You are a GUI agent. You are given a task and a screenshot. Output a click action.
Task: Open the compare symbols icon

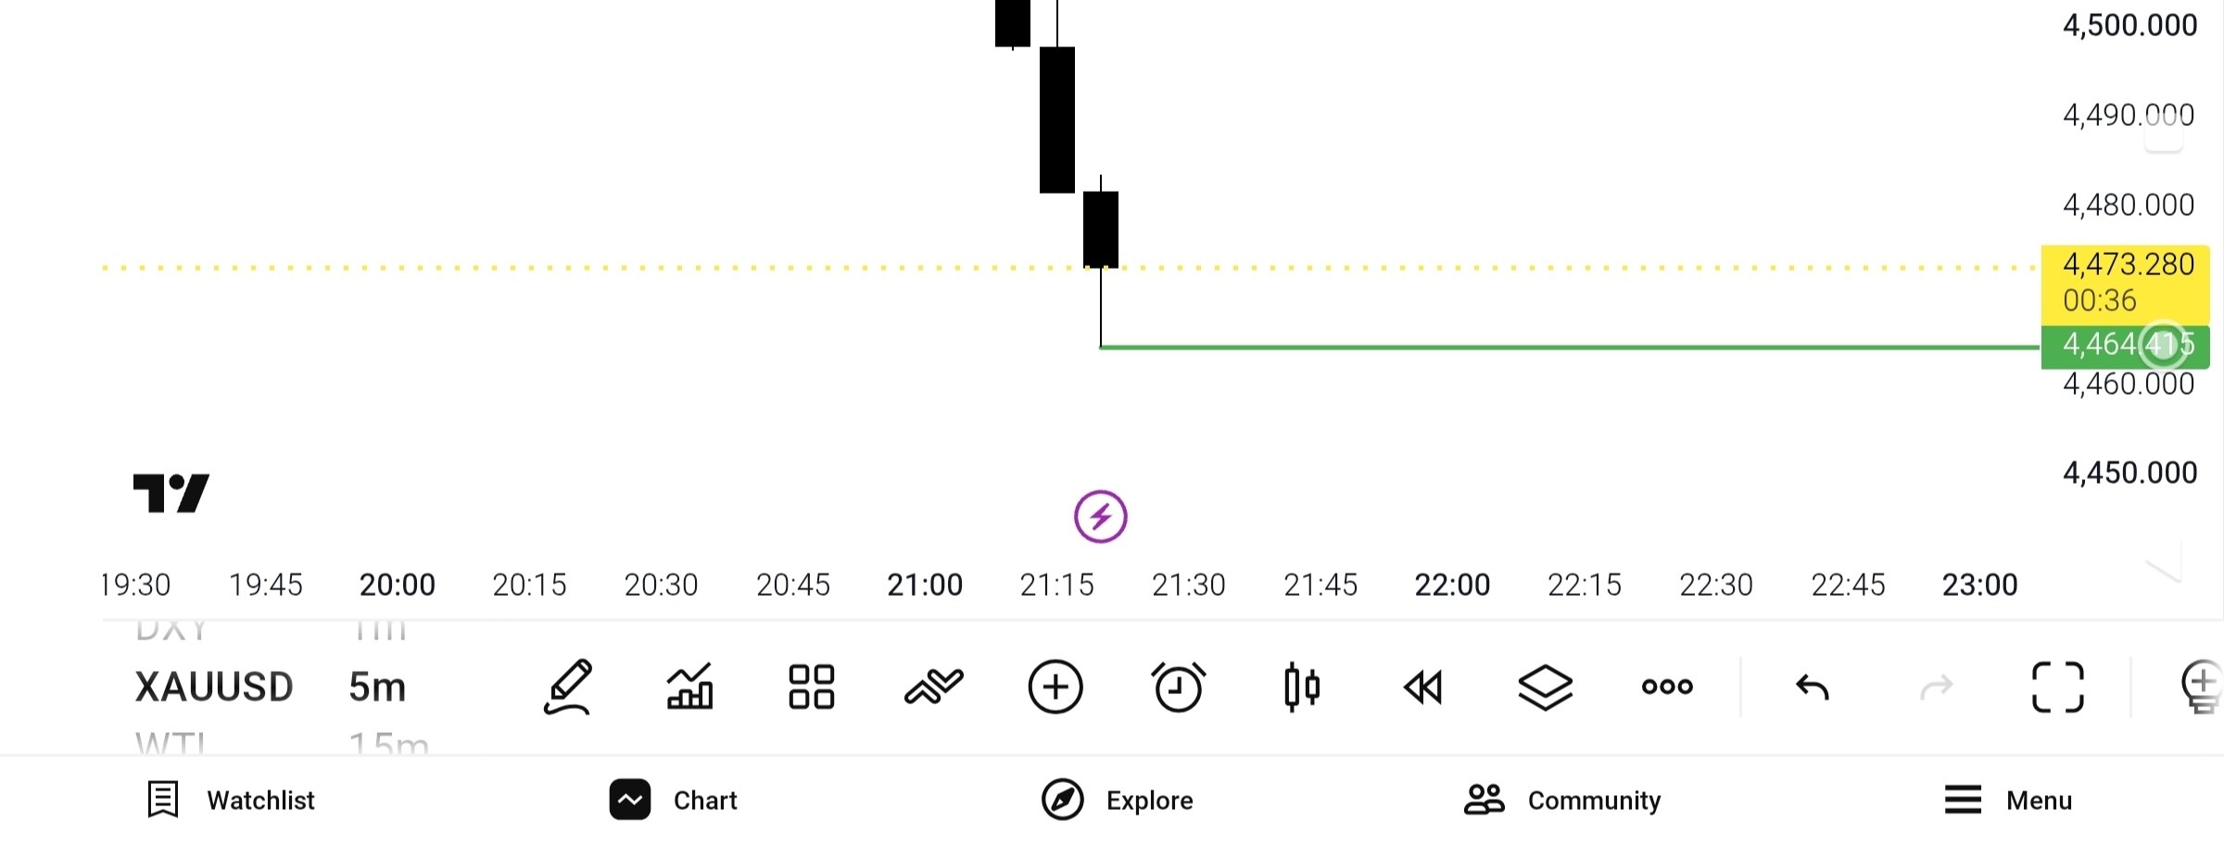pos(934,687)
